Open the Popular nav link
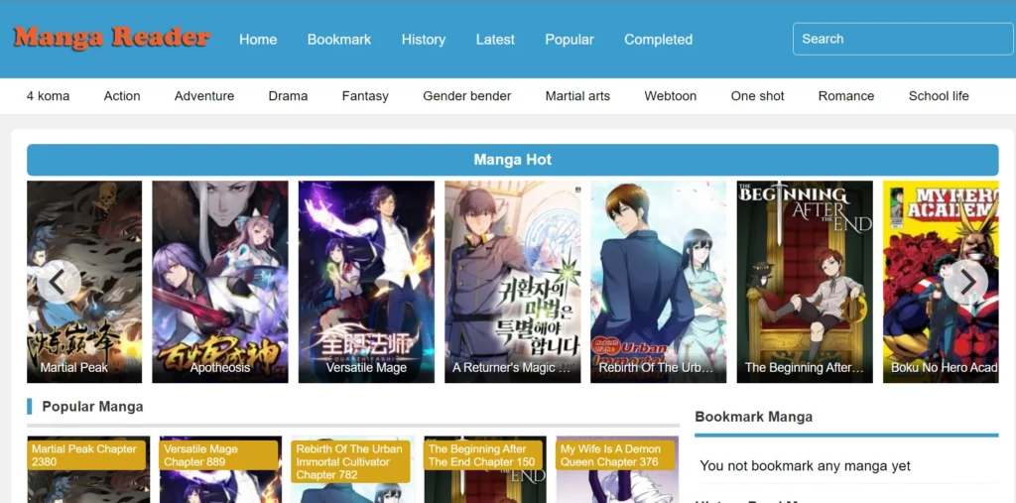 tap(569, 40)
